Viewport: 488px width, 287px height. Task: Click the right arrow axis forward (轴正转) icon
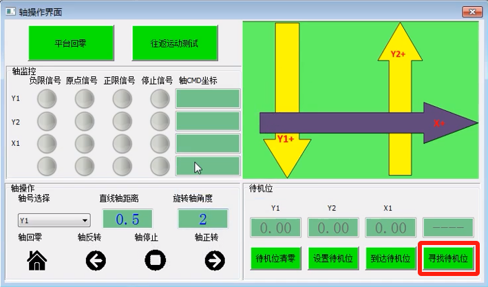215,260
